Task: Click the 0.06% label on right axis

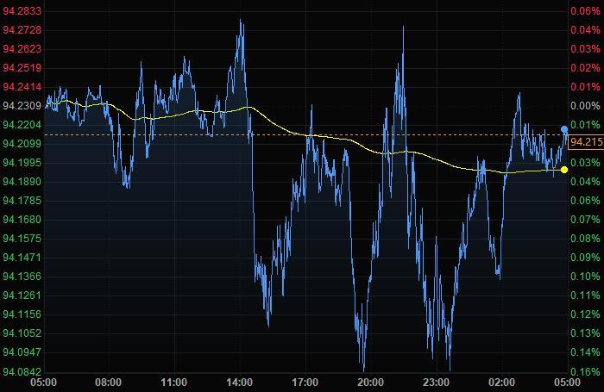Action: coord(585,11)
